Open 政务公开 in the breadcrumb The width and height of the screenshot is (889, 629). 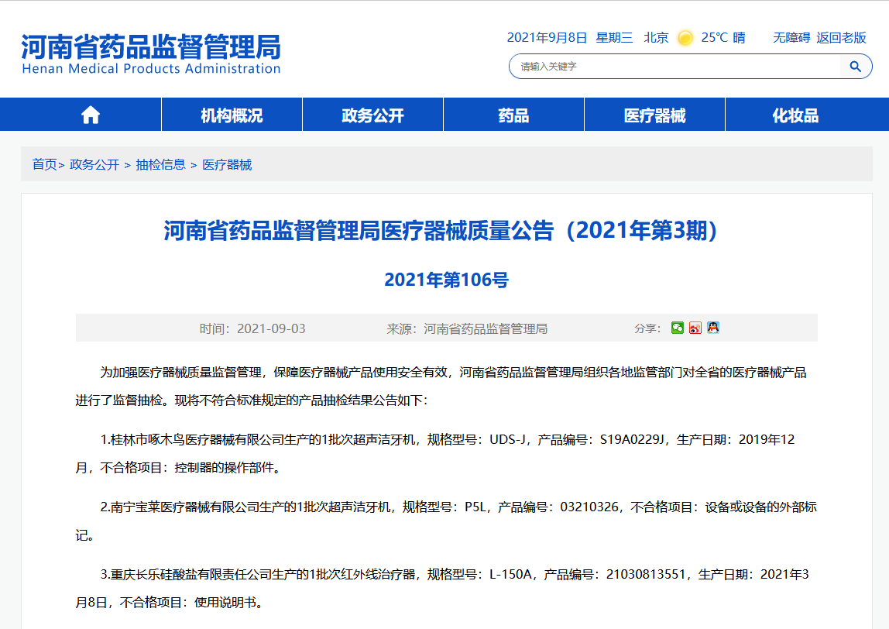coord(94,164)
